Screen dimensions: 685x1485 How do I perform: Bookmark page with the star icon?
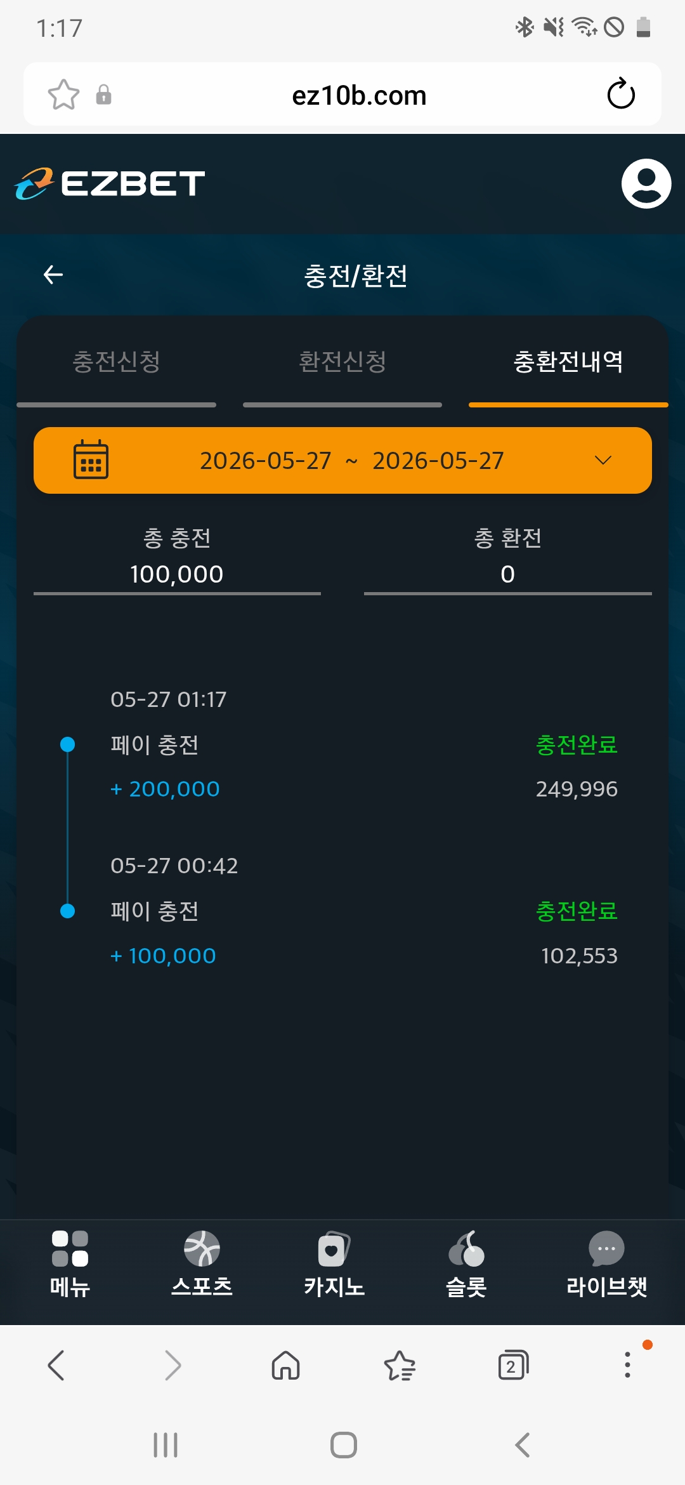coord(63,95)
